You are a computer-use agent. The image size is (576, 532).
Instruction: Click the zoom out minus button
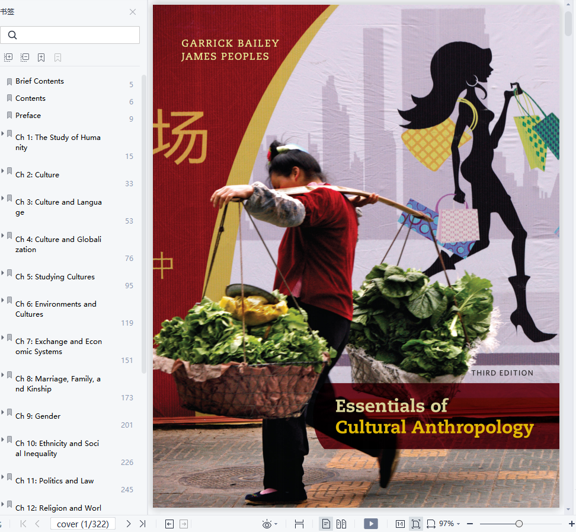pyautogui.click(x=470, y=524)
